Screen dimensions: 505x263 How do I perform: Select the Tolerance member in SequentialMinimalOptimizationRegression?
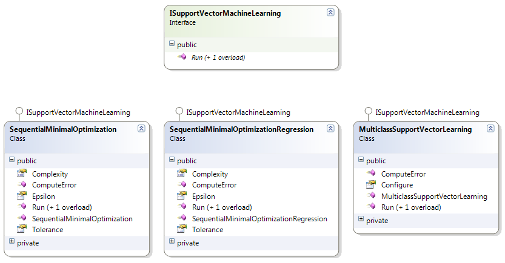point(207,230)
